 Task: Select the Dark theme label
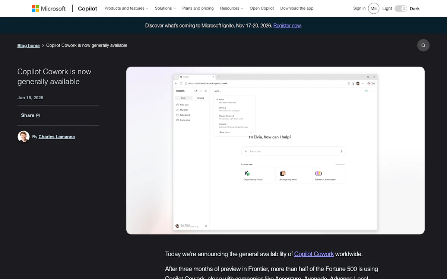pos(415,9)
